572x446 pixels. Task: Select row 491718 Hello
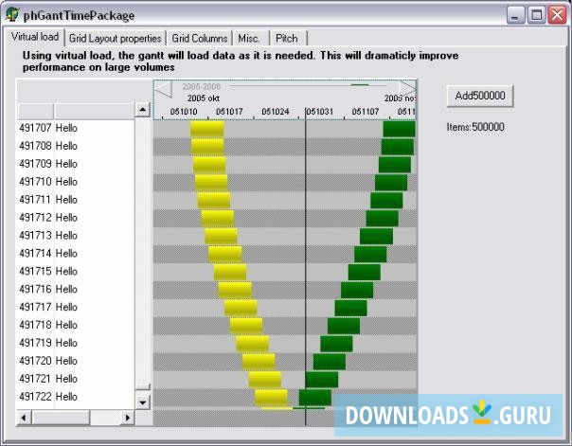point(75,325)
